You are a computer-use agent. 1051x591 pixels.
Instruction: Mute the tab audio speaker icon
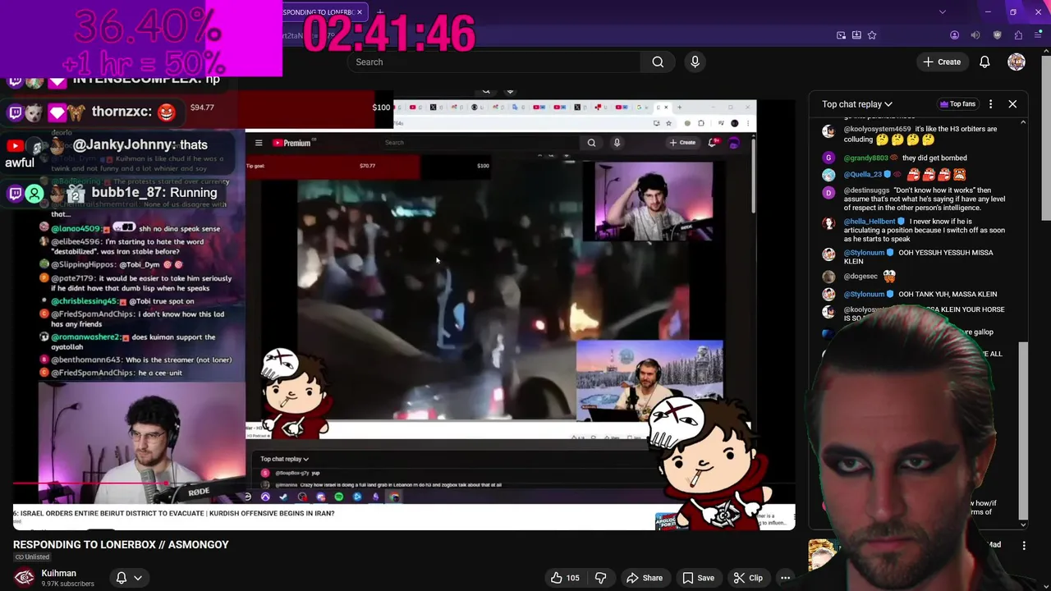pos(975,35)
